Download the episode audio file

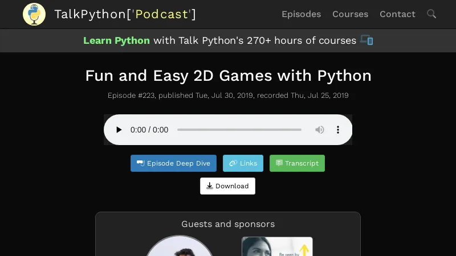tap(227, 186)
